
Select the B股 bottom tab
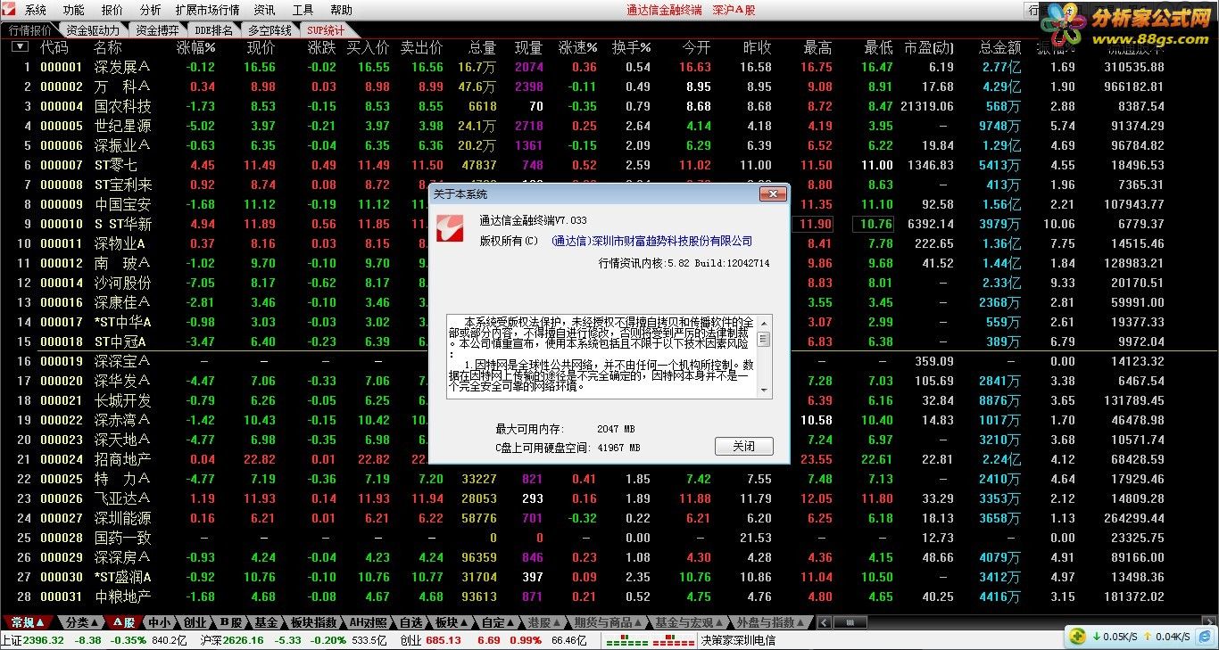(x=231, y=622)
